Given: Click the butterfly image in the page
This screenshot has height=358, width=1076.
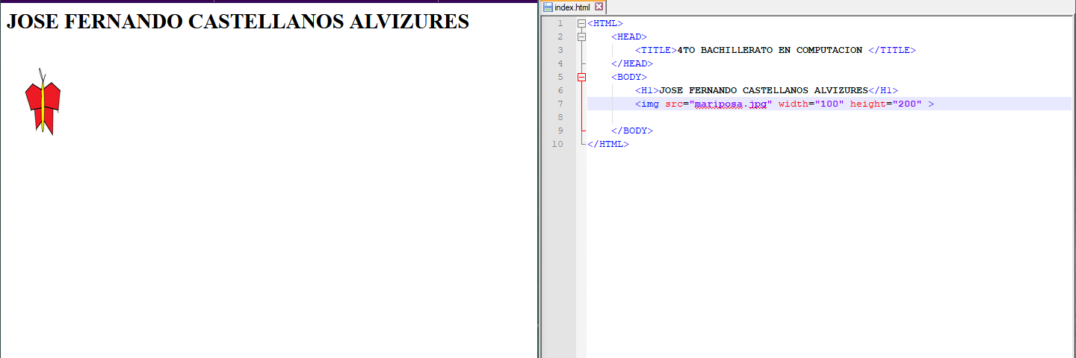Looking at the screenshot, I should [x=43, y=103].
